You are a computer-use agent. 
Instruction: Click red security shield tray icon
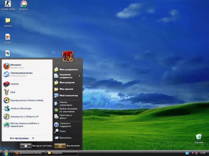pyautogui.click(x=196, y=153)
